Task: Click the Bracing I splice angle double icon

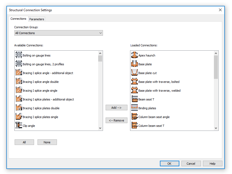Action: tap(19, 82)
